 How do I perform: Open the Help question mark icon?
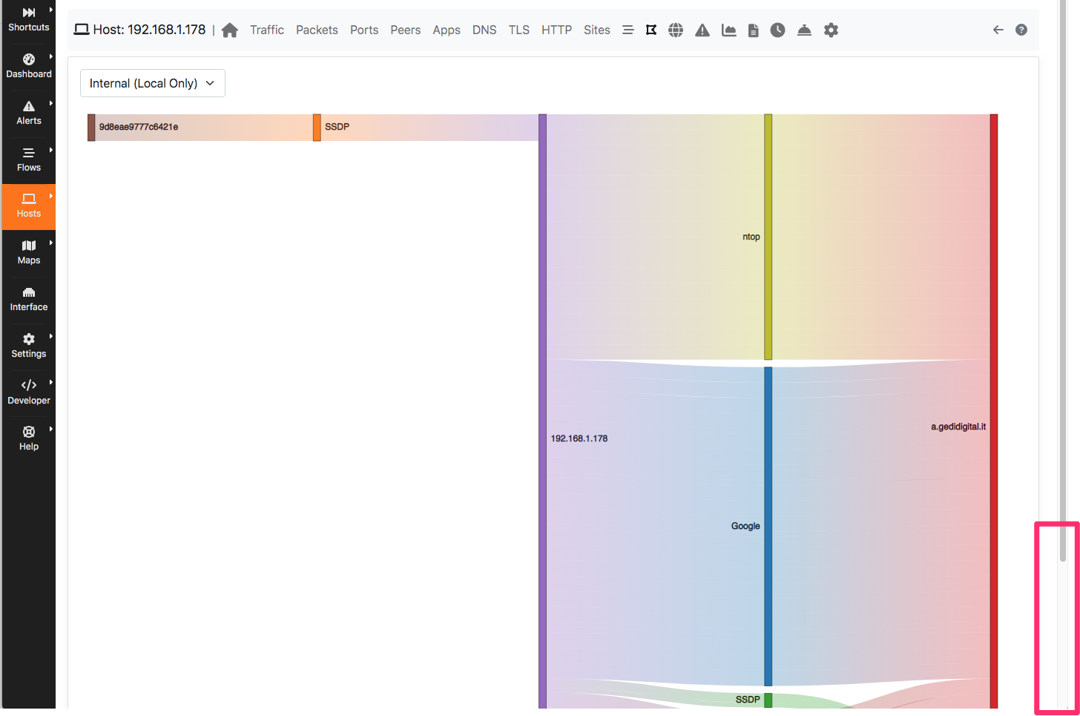[1021, 30]
